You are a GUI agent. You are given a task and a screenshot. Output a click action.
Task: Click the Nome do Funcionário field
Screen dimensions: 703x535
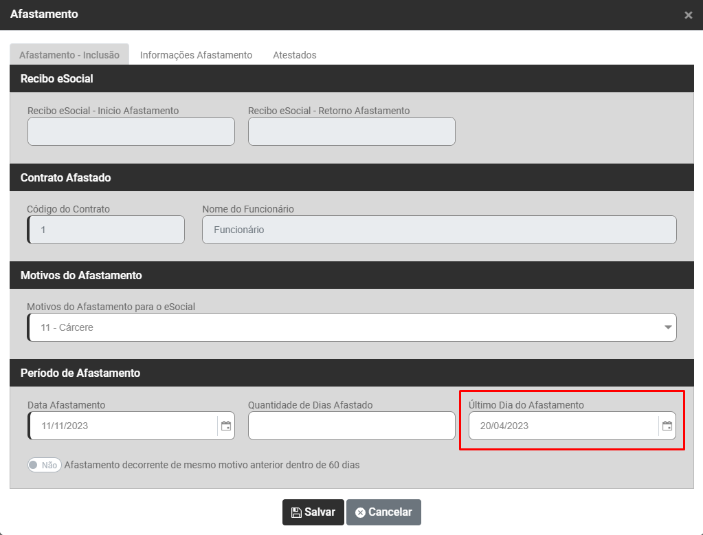(x=439, y=230)
